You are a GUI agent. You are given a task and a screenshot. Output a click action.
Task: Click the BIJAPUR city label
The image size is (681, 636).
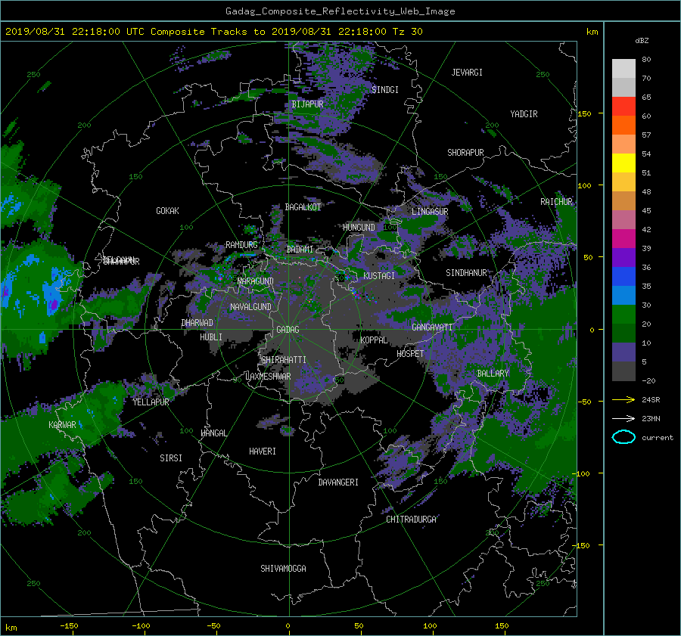pyautogui.click(x=307, y=104)
